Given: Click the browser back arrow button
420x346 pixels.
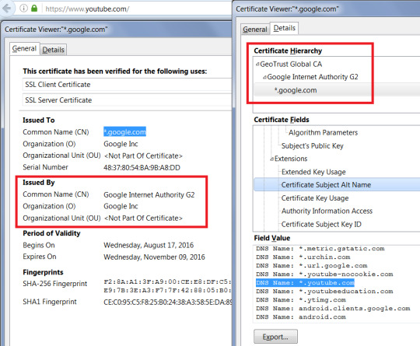Looking at the screenshot, I should click(6, 9).
